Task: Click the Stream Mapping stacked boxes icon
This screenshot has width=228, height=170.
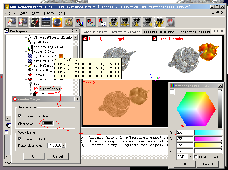Action: tap(30, 70)
